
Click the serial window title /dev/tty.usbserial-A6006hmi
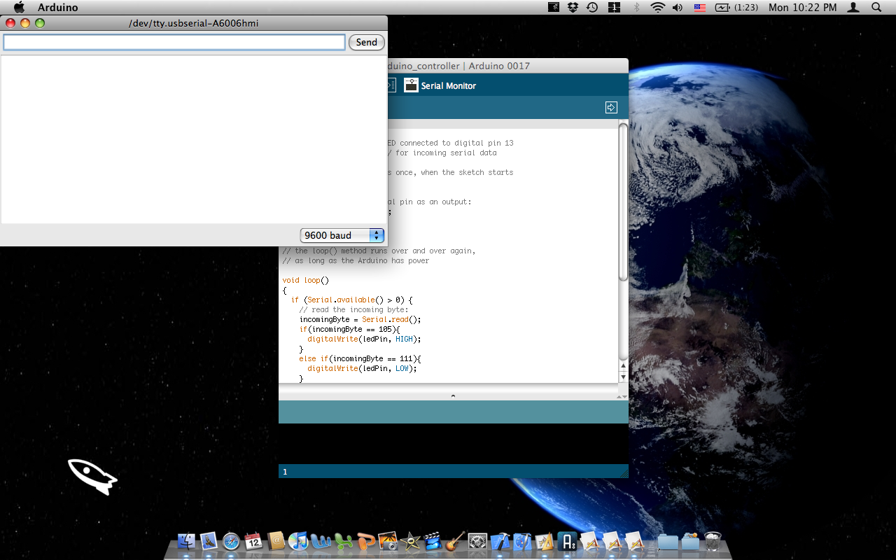[x=194, y=23]
